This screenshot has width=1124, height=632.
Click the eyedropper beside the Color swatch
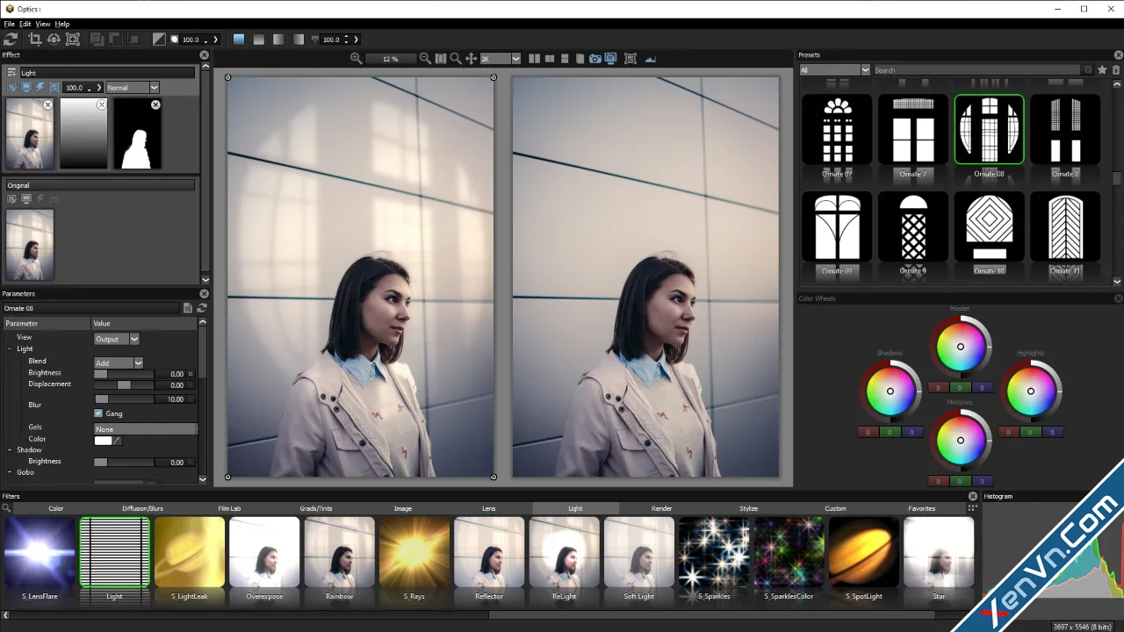(118, 440)
